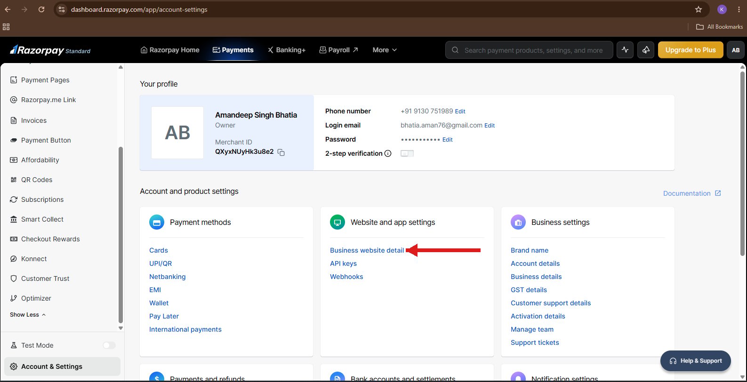The width and height of the screenshot is (747, 382).
Task: Click sidebar scroll down arrow
Action: 120,328
